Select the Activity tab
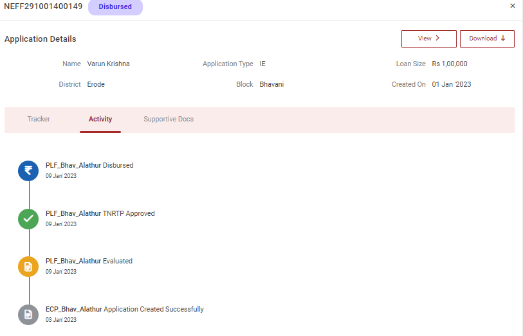This screenshot has height=336, width=523. pyautogui.click(x=100, y=119)
